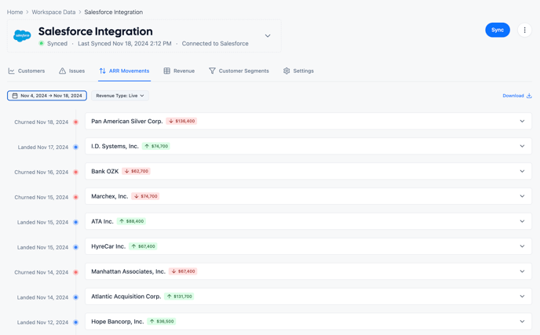Expand the Salesforce Integration header chevron
This screenshot has height=335, width=540.
click(x=268, y=36)
